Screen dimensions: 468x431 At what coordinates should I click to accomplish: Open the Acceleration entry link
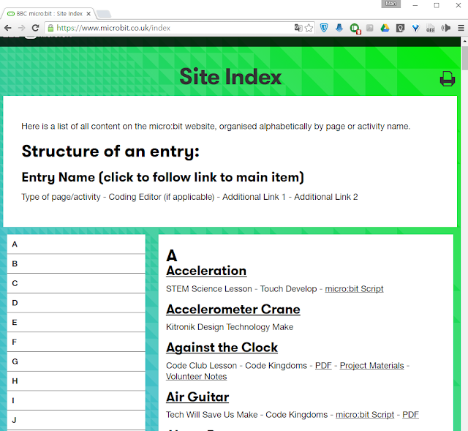tap(206, 271)
